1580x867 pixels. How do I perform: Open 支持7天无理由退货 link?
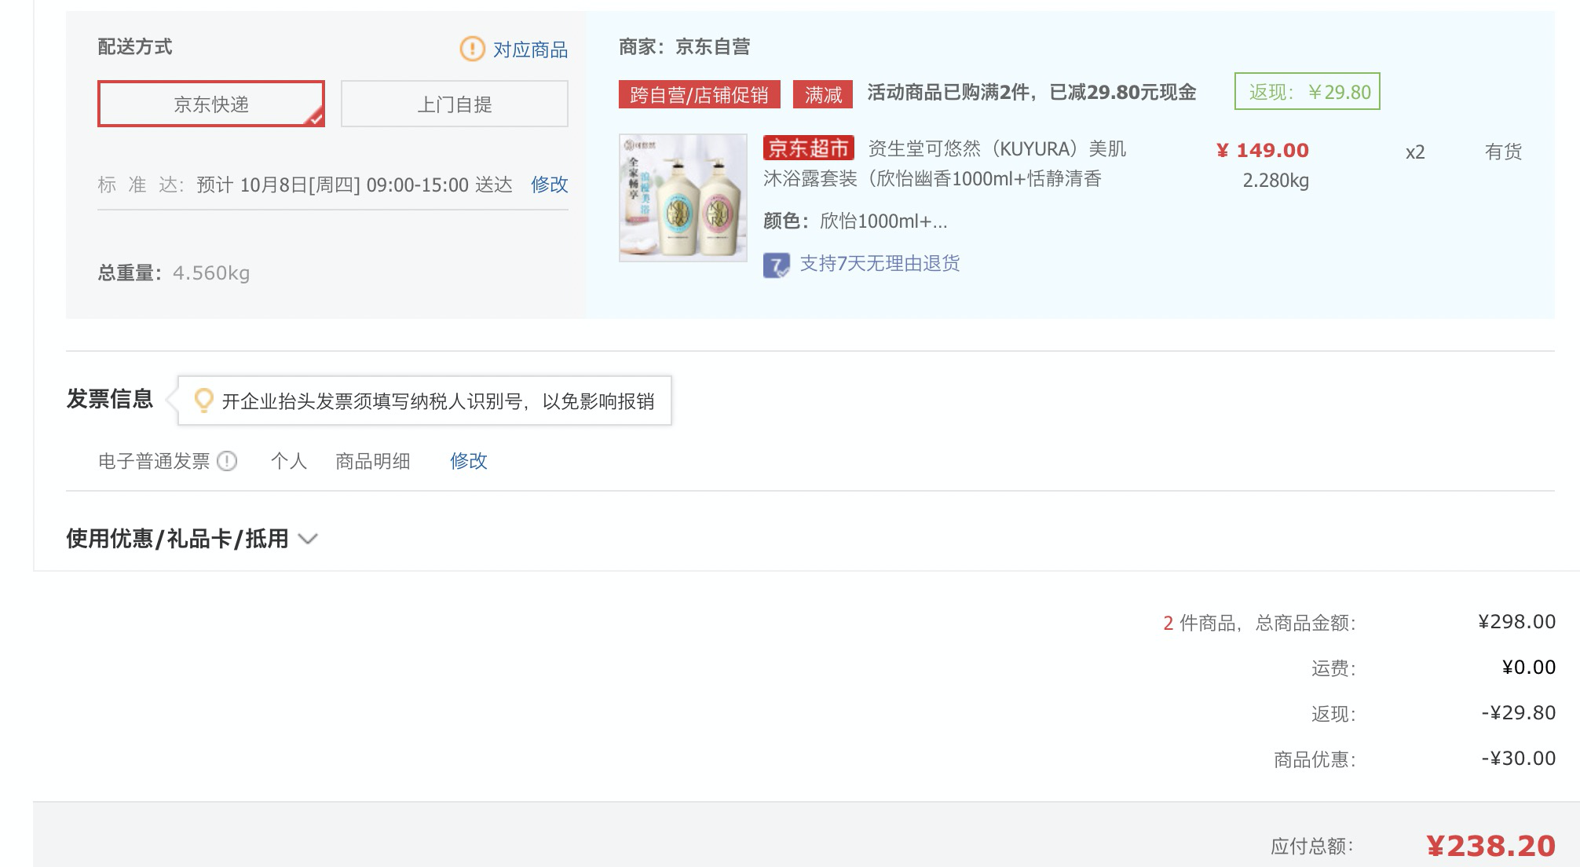click(880, 263)
